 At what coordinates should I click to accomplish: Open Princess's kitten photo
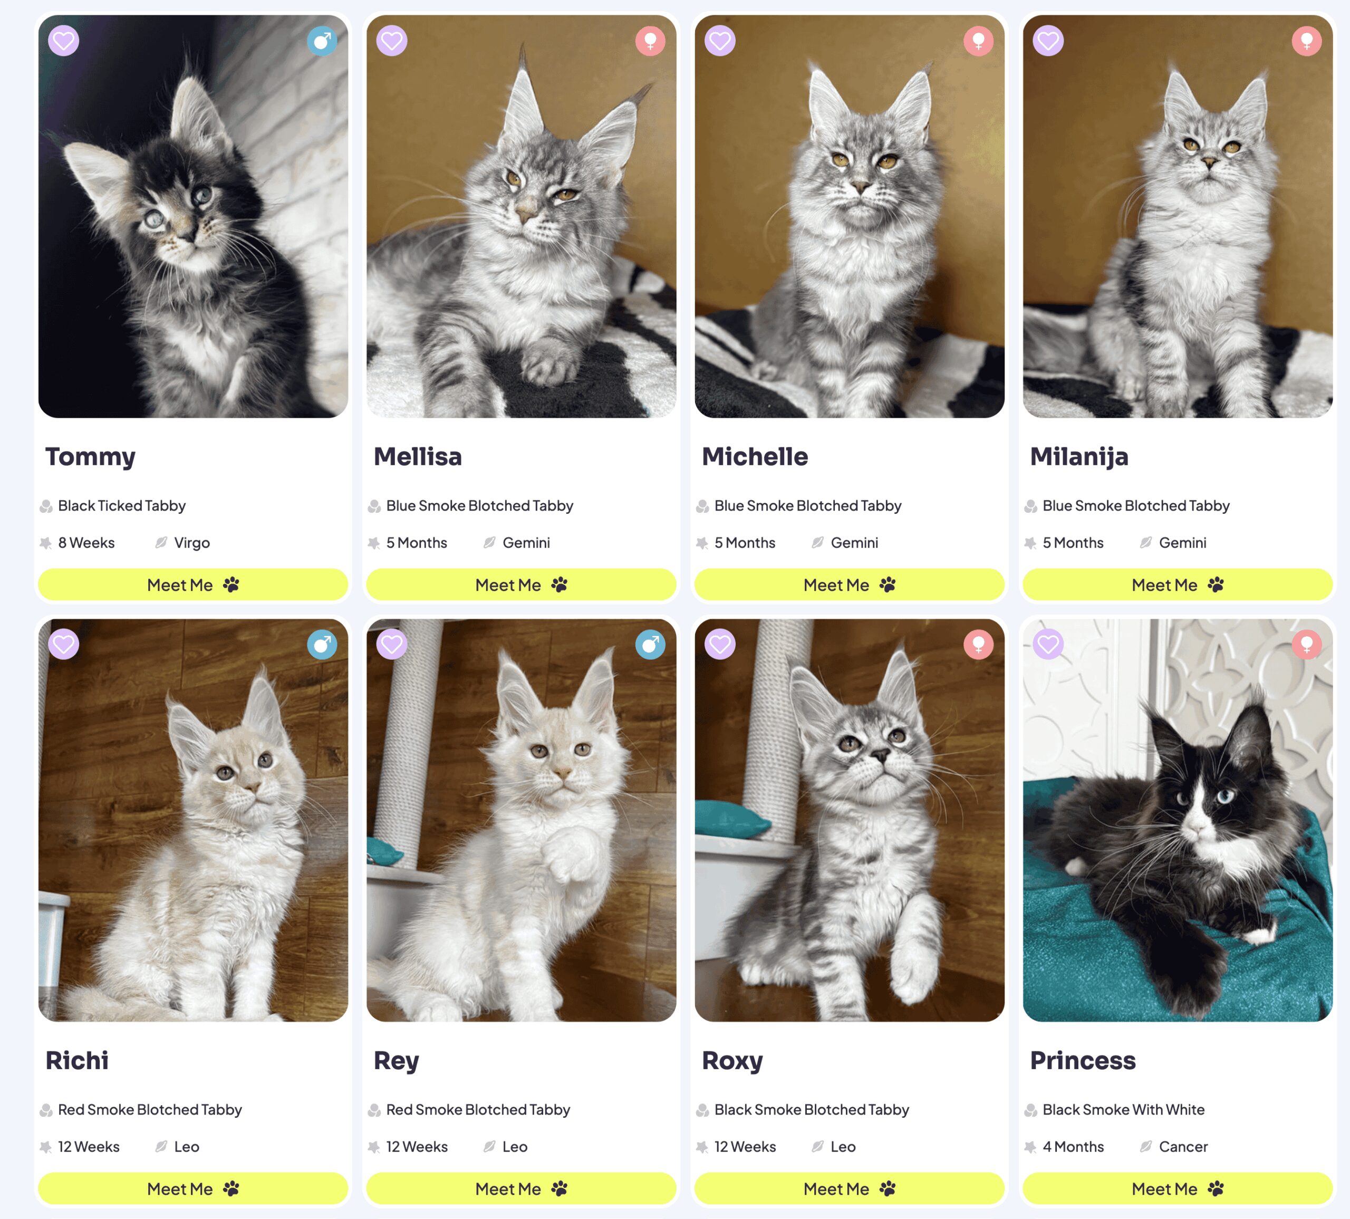pos(1177,820)
